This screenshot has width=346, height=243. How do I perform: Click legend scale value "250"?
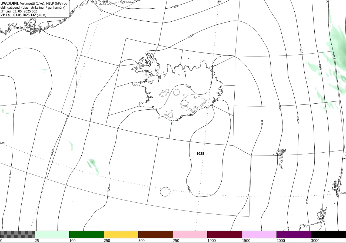click(x=107, y=241)
